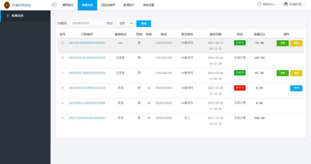Click the yen icon in sidebar
The width and height of the screenshot is (311, 164).
(x=8, y=16)
